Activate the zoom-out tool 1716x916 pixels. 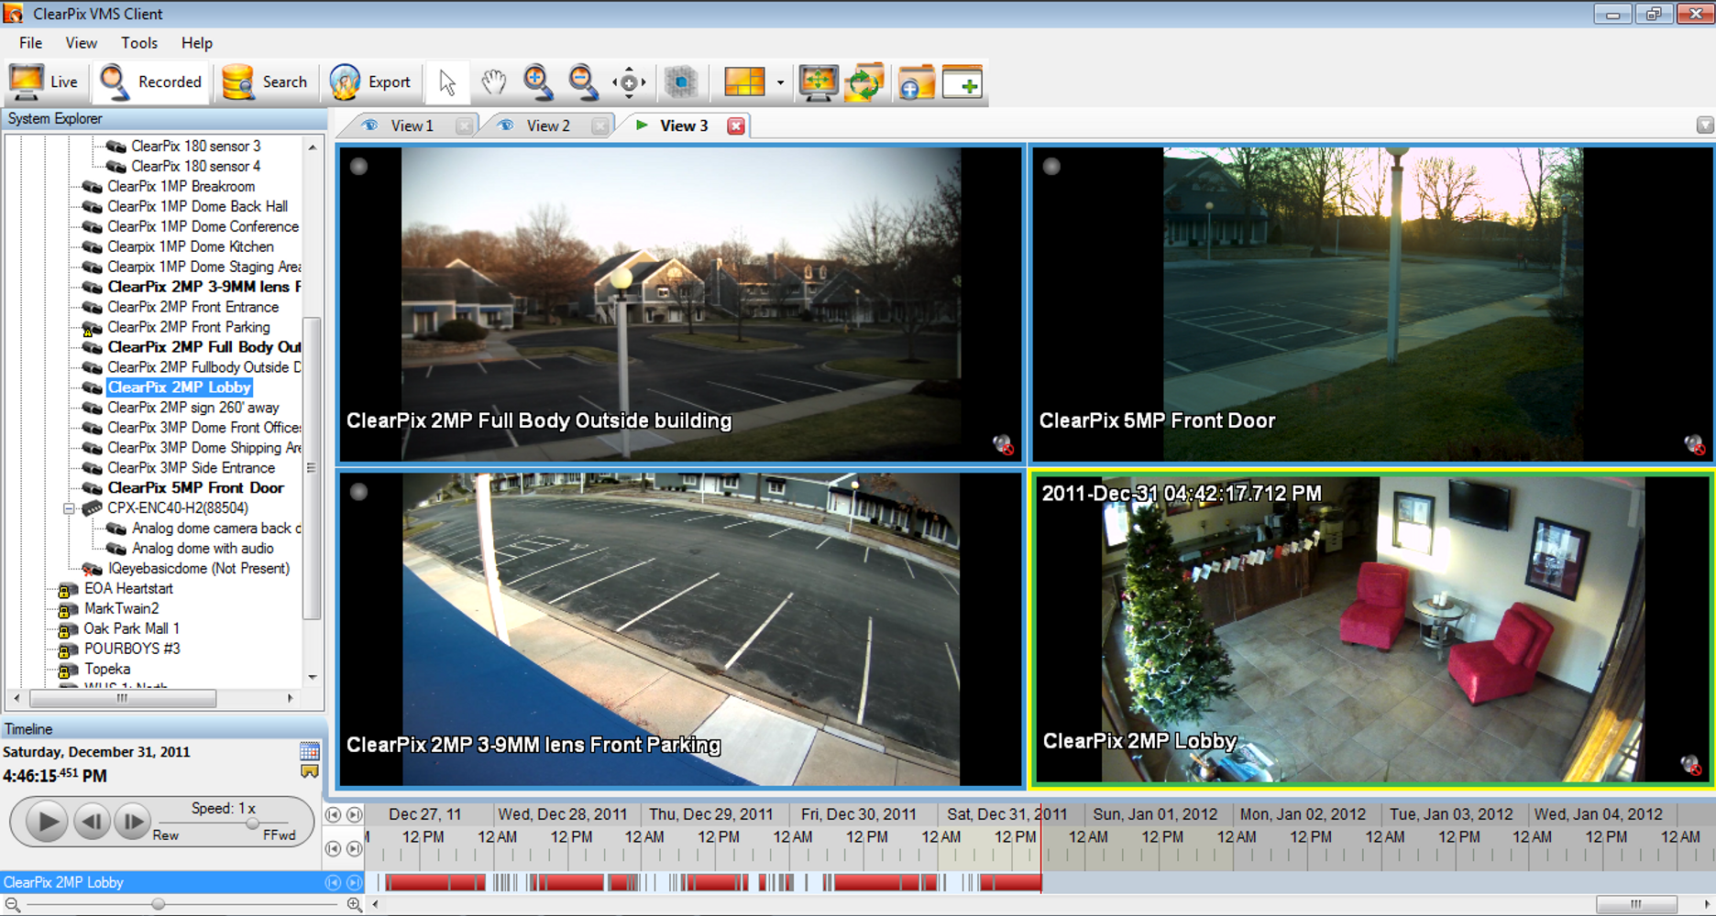click(581, 82)
